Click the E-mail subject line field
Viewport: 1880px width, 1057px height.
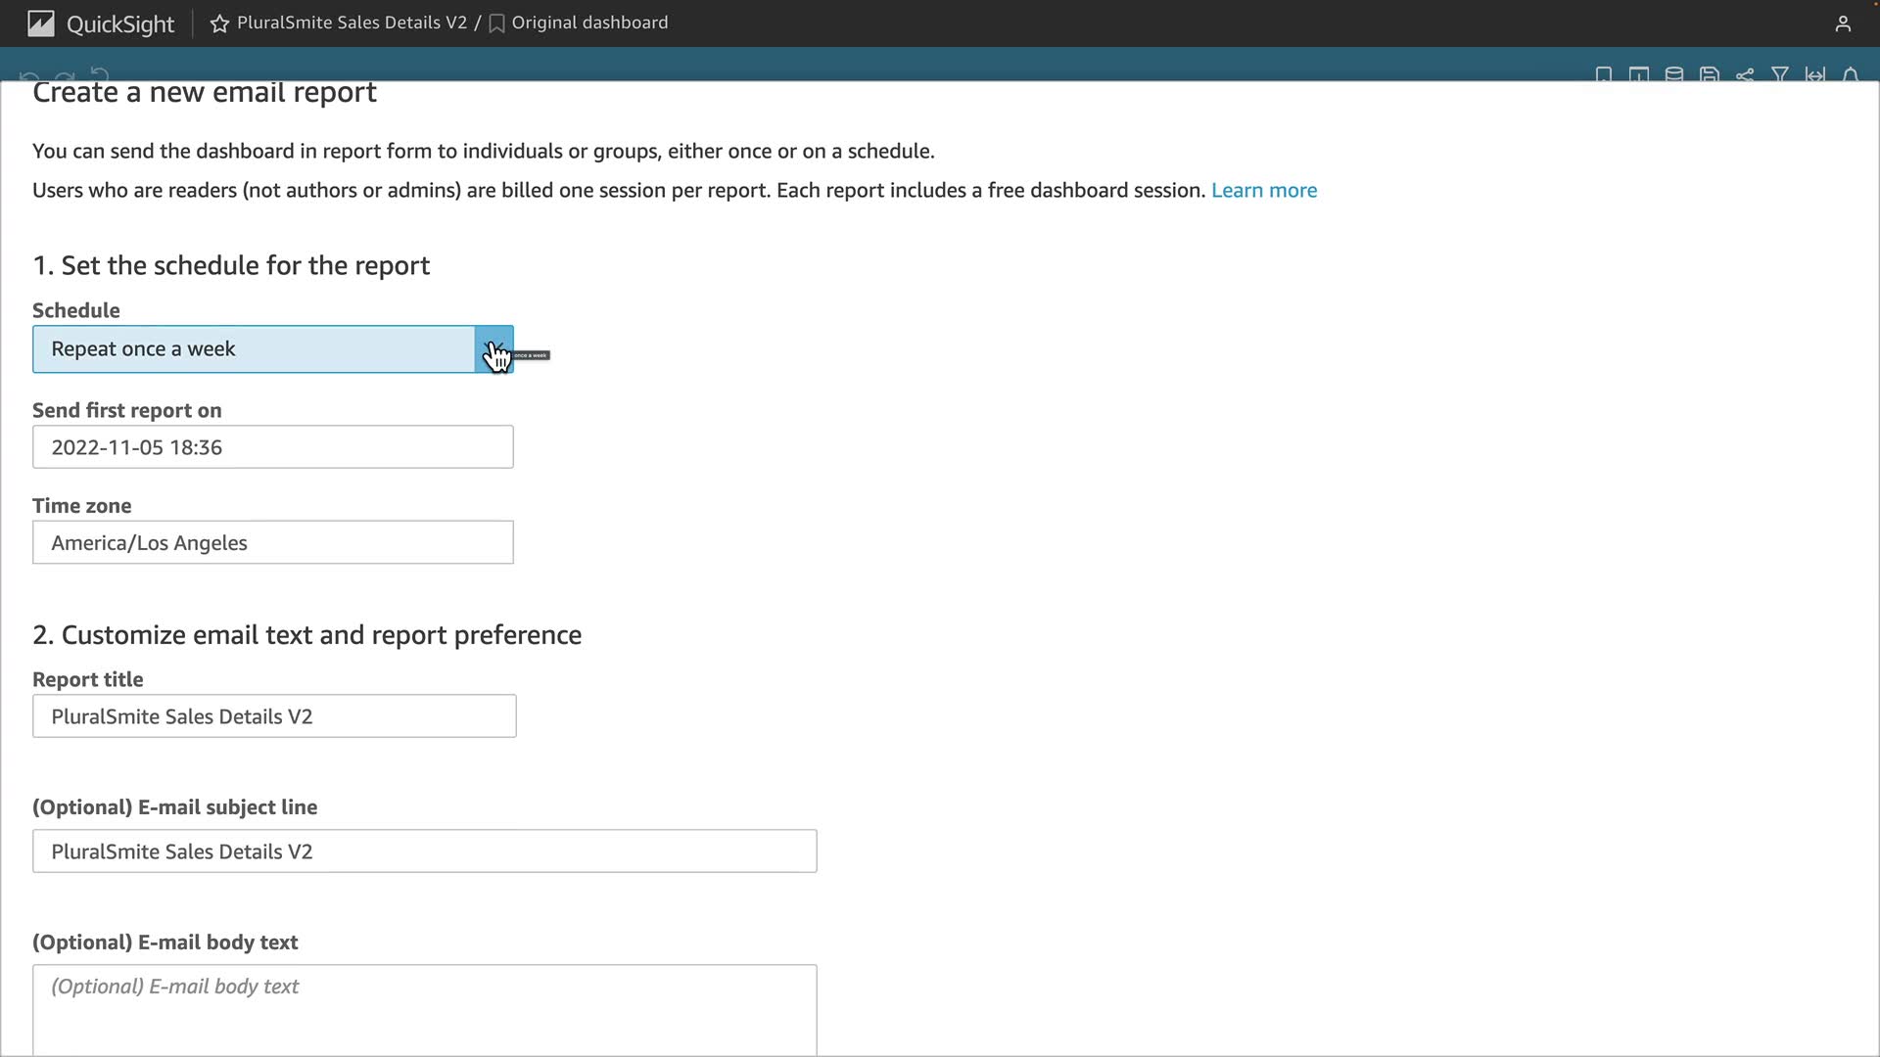pos(424,851)
